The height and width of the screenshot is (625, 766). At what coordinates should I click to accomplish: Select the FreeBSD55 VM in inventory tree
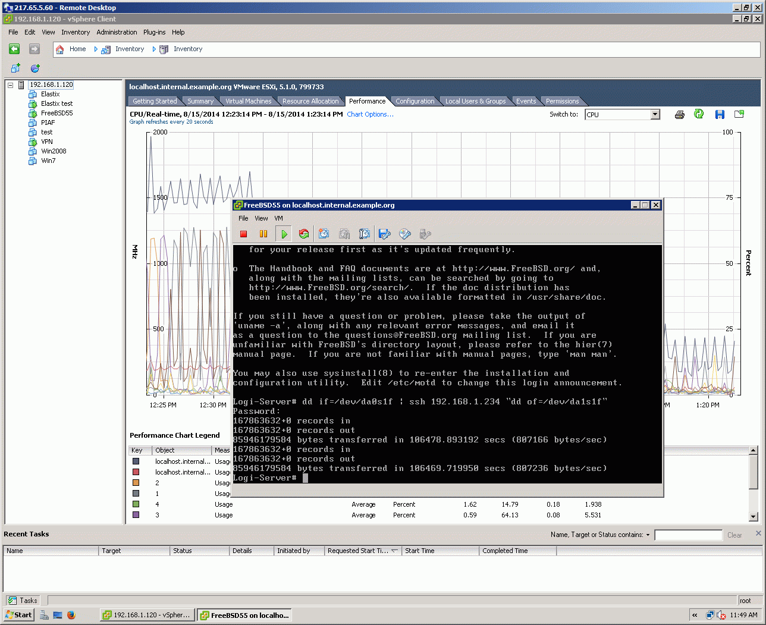pyautogui.click(x=56, y=113)
